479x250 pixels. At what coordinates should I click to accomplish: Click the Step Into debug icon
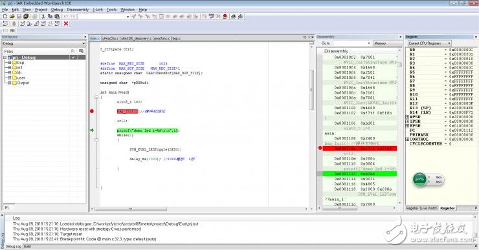tap(29, 24)
